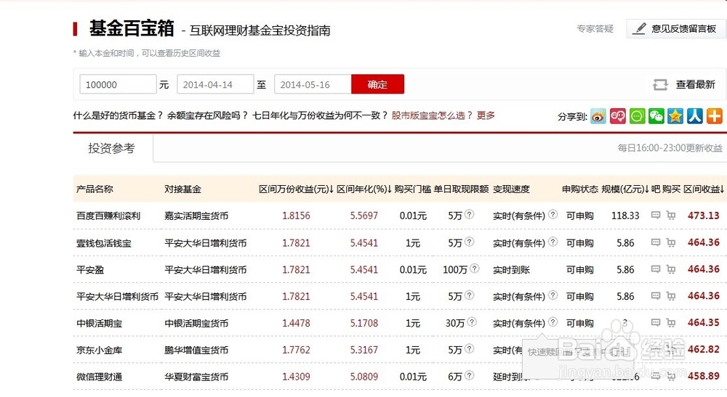The height and width of the screenshot is (397, 727).
Task: Click fund name 嘉实活期宝货币
Action: tap(196, 216)
